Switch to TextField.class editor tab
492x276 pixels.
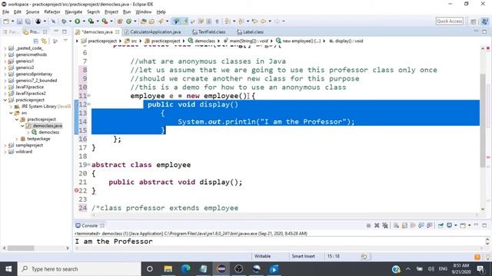point(208,32)
